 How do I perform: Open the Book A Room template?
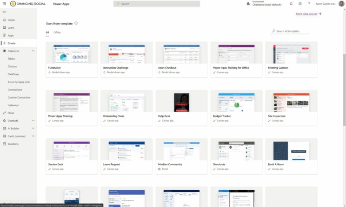tap(291, 156)
